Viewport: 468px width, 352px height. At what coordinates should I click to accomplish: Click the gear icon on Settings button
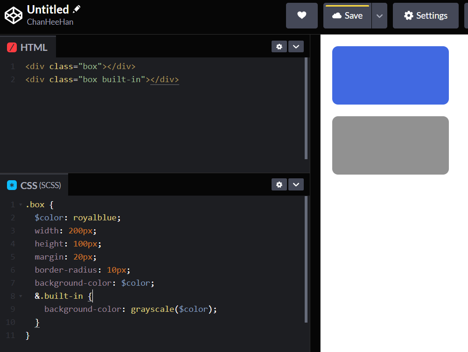409,15
